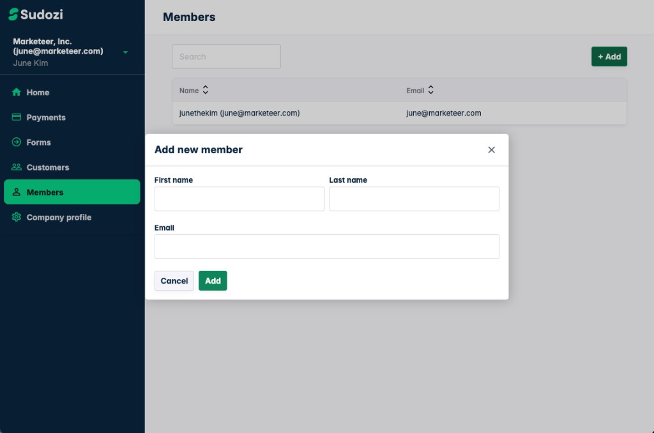Select the Customers people icon
This screenshot has width=654, height=433.
pyautogui.click(x=16, y=167)
